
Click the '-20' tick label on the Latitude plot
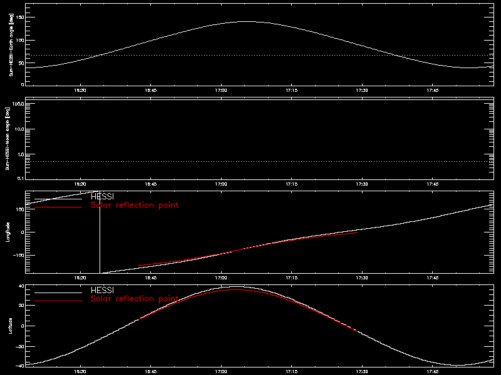click(20, 346)
